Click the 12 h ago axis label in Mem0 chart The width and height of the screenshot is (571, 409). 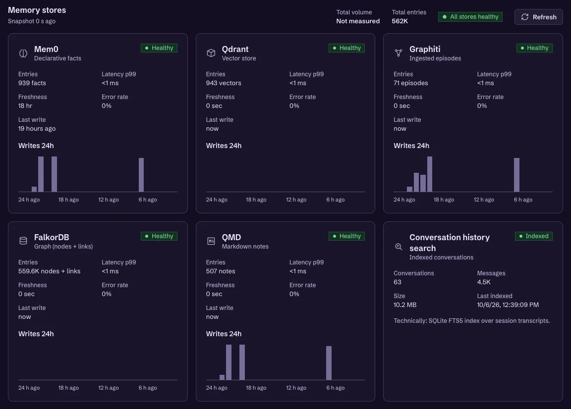click(109, 200)
